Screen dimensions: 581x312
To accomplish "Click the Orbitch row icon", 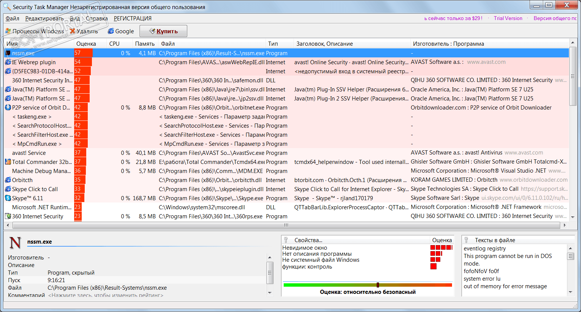I will pos(8,180).
